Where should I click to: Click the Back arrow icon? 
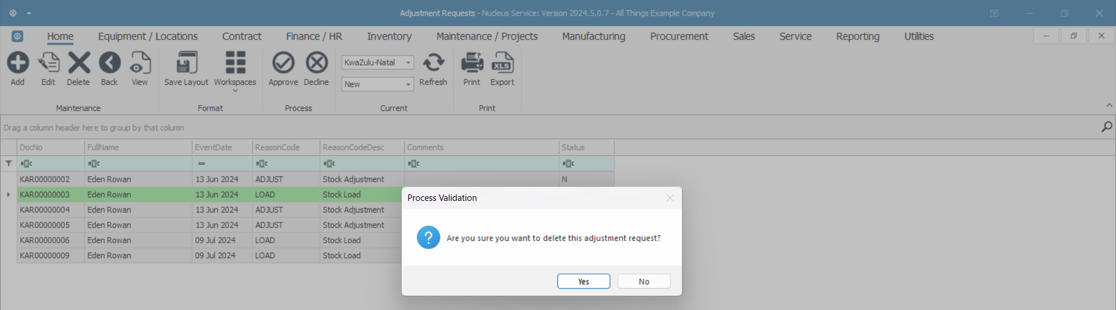point(109,63)
